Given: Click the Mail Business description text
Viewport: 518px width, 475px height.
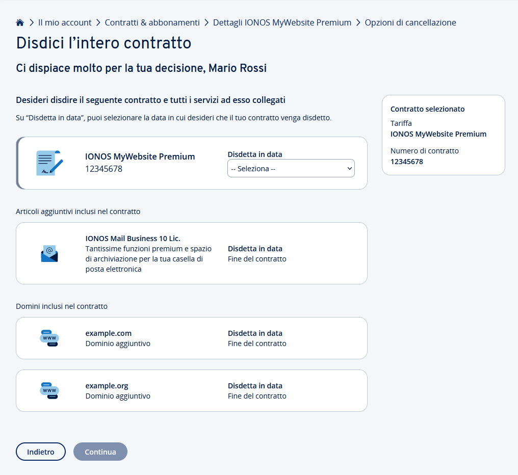Looking at the screenshot, I should [x=148, y=259].
